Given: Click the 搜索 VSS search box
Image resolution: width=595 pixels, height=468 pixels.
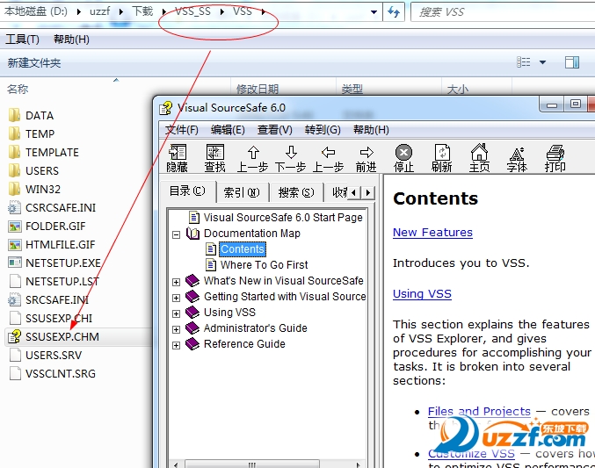Looking at the screenshot, I should point(503,12).
